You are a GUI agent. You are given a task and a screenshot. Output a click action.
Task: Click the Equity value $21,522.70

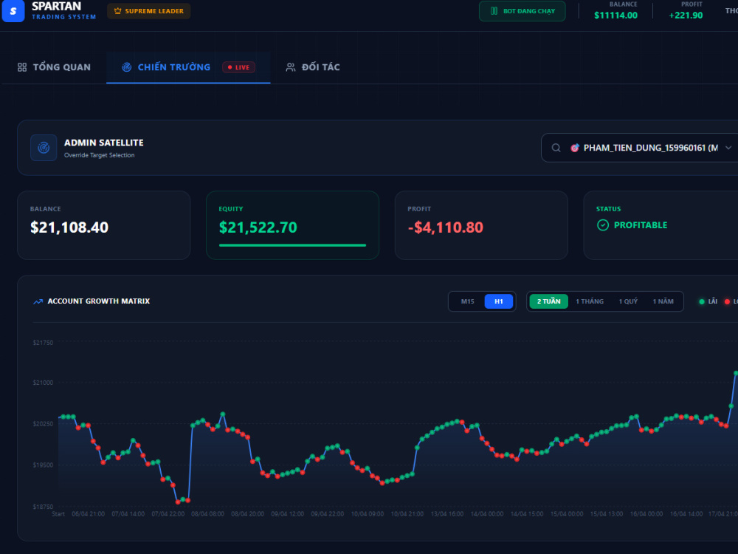tap(258, 228)
